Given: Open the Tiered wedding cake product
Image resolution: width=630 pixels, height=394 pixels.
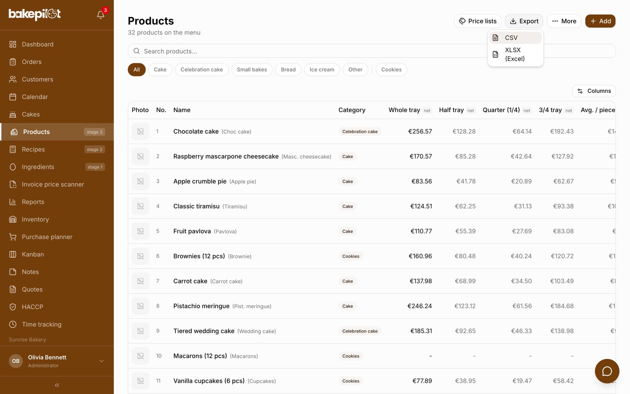Looking at the screenshot, I should point(204,331).
